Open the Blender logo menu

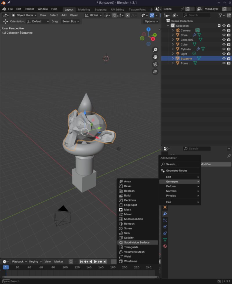pyautogui.click(x=4, y=9)
